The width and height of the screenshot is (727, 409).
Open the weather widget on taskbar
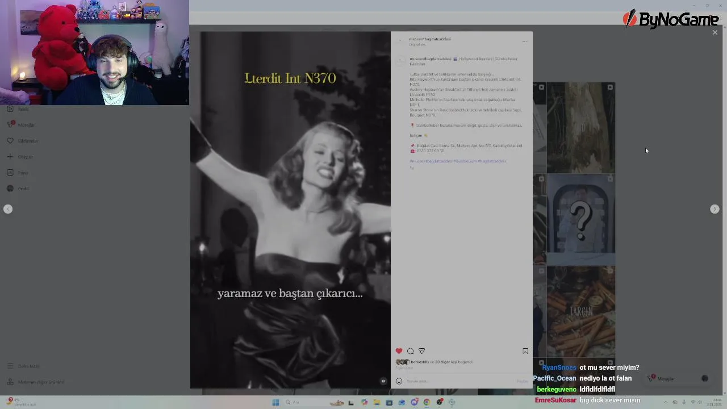(20, 402)
